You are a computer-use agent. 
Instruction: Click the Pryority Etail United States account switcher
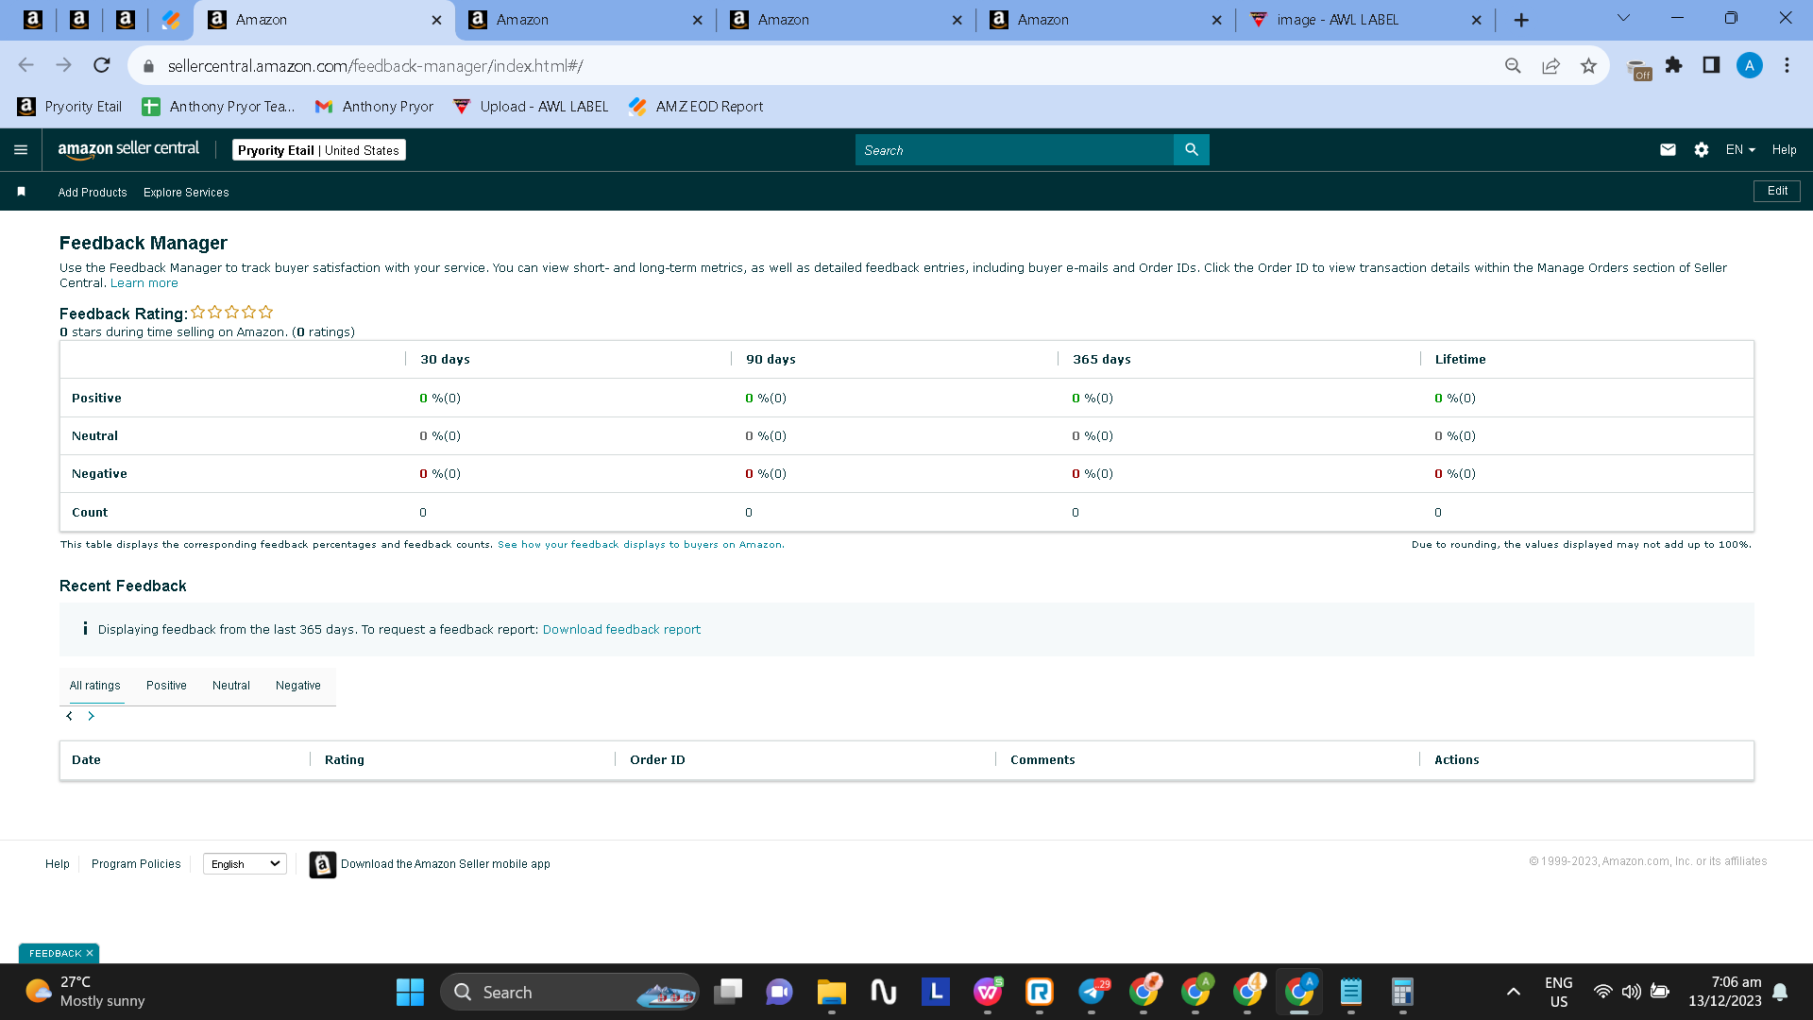tap(319, 150)
